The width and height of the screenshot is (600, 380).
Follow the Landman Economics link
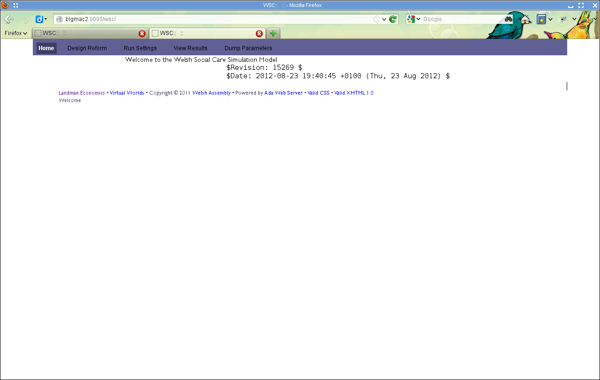(82, 93)
